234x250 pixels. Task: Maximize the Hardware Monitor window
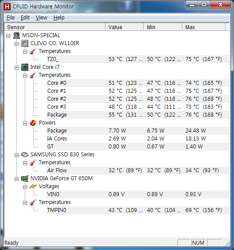[204, 4]
